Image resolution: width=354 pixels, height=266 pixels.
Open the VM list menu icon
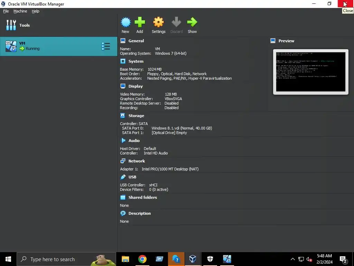pos(106,46)
